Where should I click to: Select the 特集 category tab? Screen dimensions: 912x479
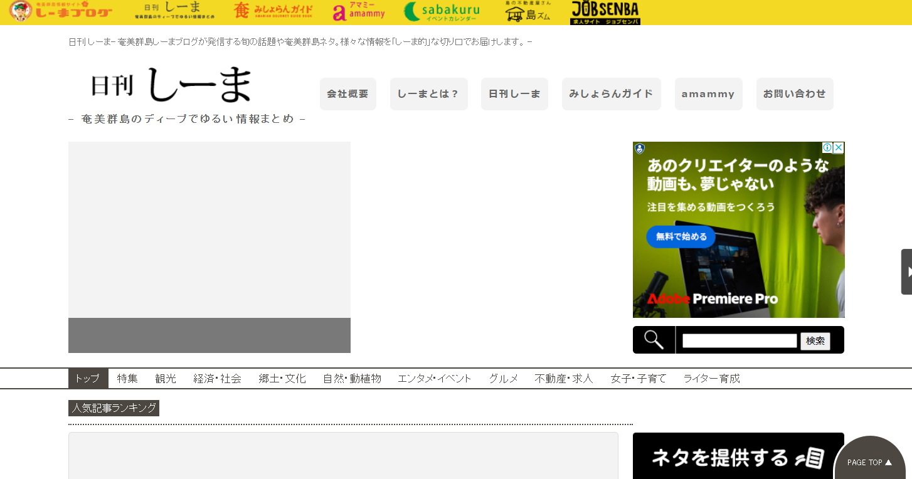[127, 379]
